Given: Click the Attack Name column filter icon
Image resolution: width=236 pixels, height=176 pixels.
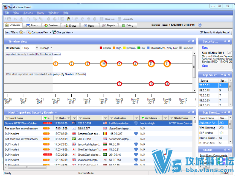Looking at the screenshot, I should (x=171, y=118).
